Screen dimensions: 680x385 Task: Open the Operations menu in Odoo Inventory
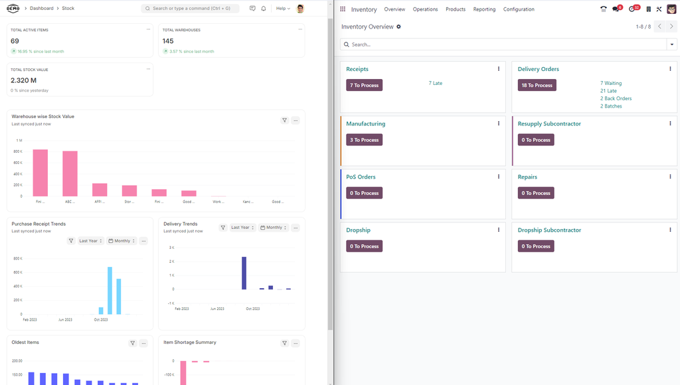click(x=425, y=9)
